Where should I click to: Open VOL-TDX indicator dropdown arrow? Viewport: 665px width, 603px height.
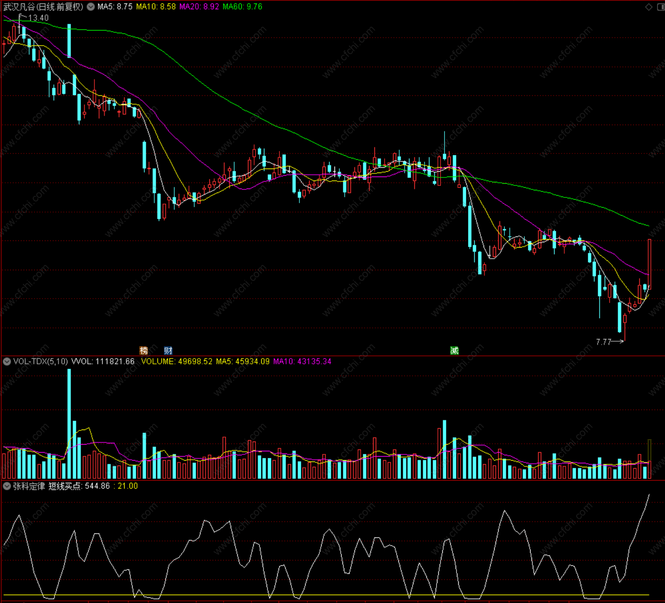click(x=7, y=362)
